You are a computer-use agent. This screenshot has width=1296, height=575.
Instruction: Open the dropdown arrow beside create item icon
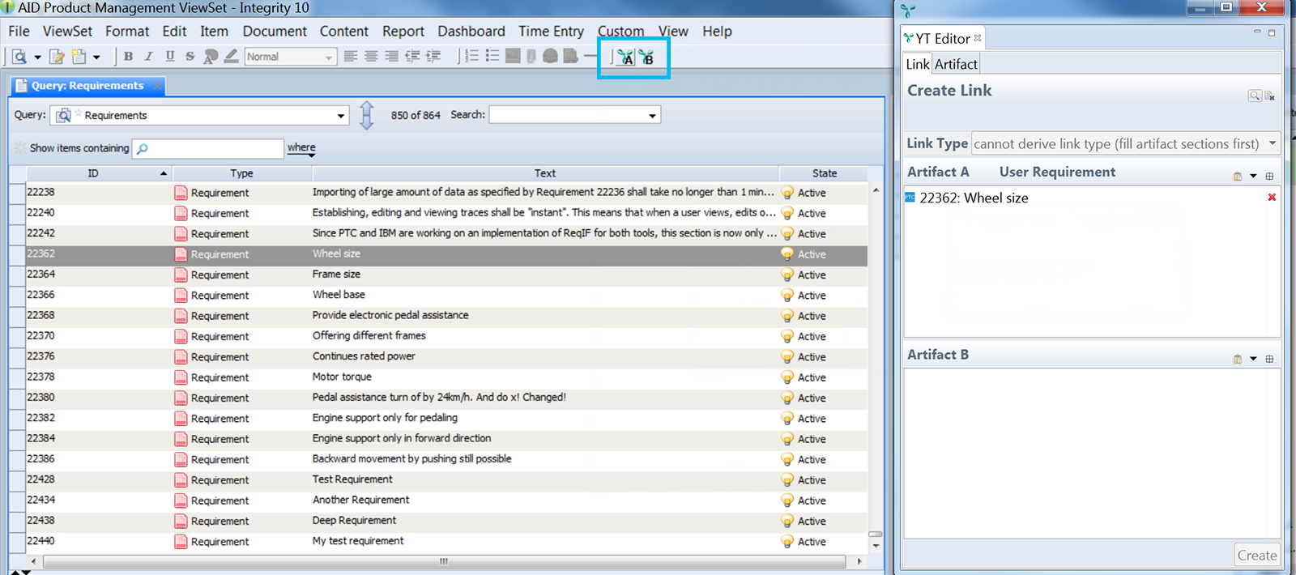96,57
